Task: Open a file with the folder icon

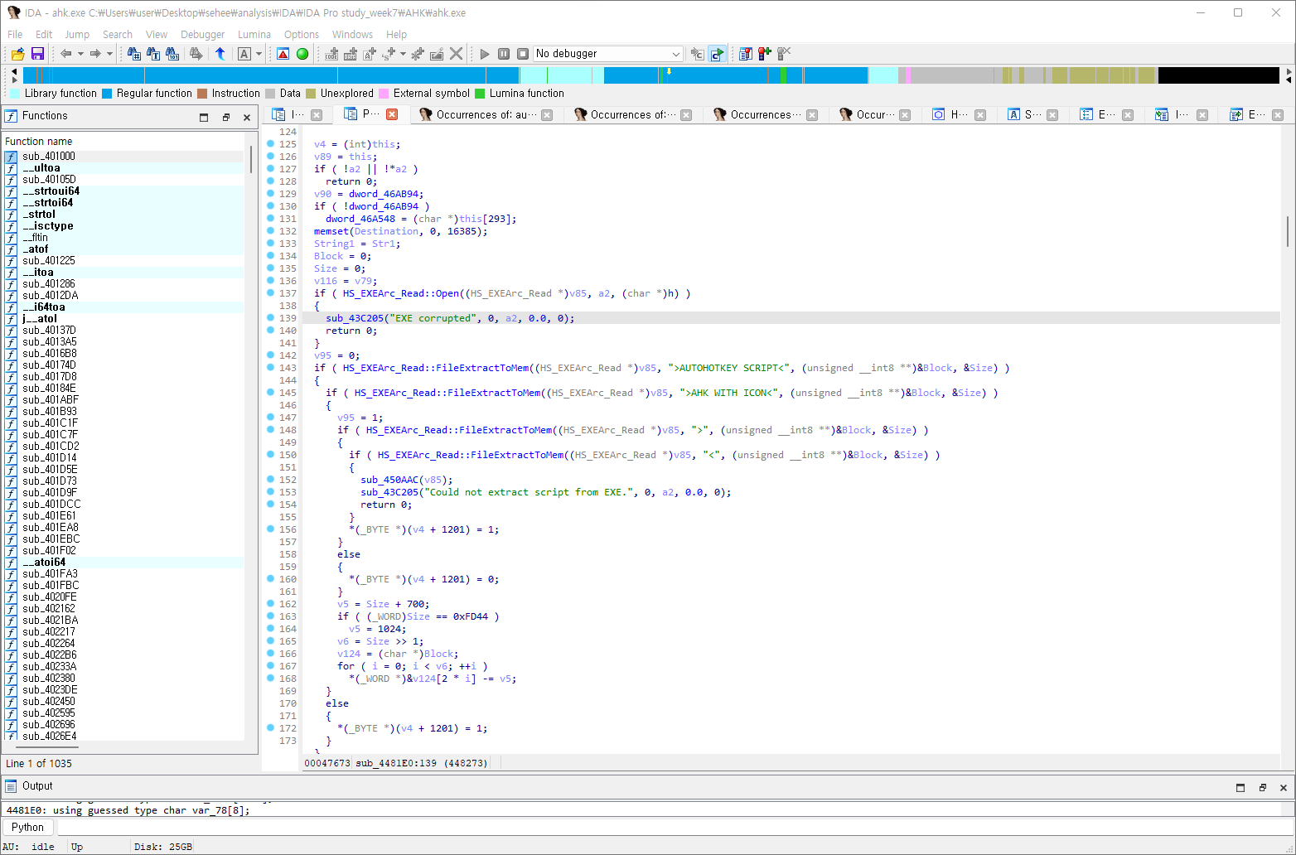Action: [x=17, y=54]
